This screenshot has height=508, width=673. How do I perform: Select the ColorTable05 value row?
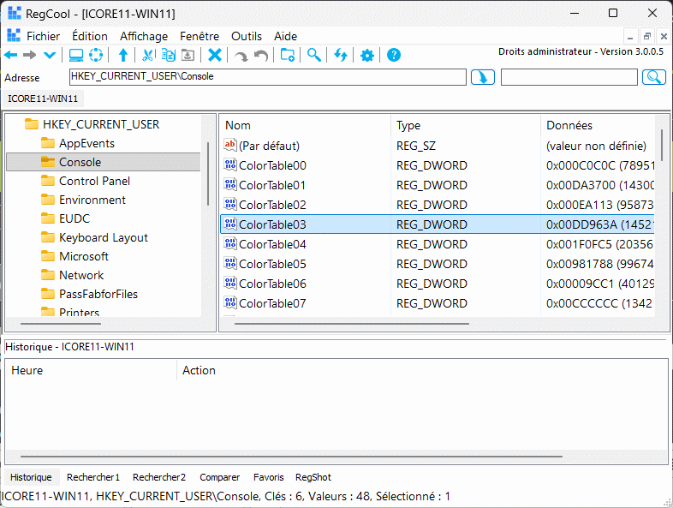pyautogui.click(x=272, y=264)
